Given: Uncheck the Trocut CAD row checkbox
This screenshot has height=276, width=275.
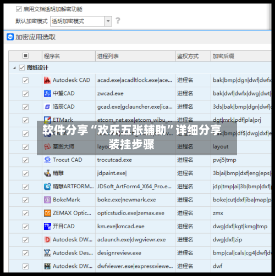Looking at the screenshot, I should click(25, 160).
